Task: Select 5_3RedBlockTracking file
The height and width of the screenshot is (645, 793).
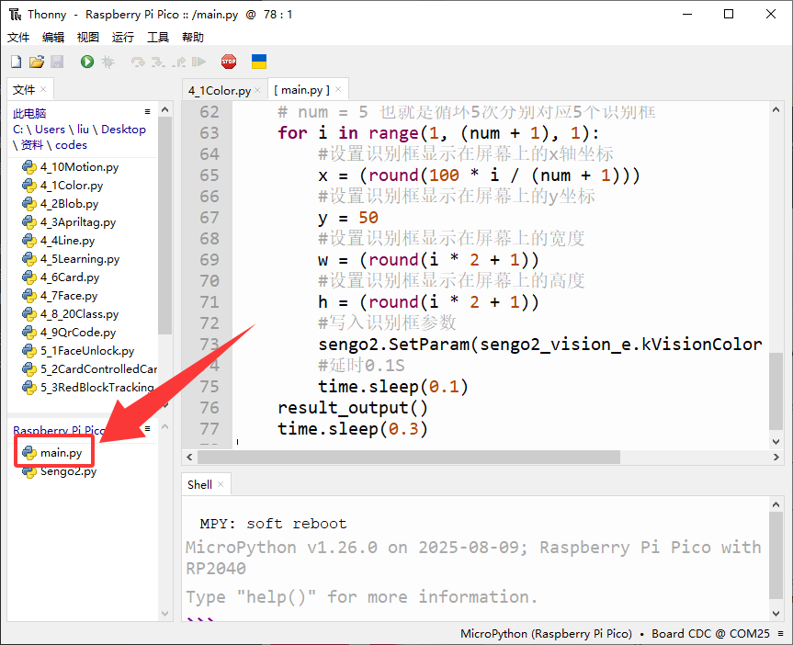Action: (x=88, y=388)
